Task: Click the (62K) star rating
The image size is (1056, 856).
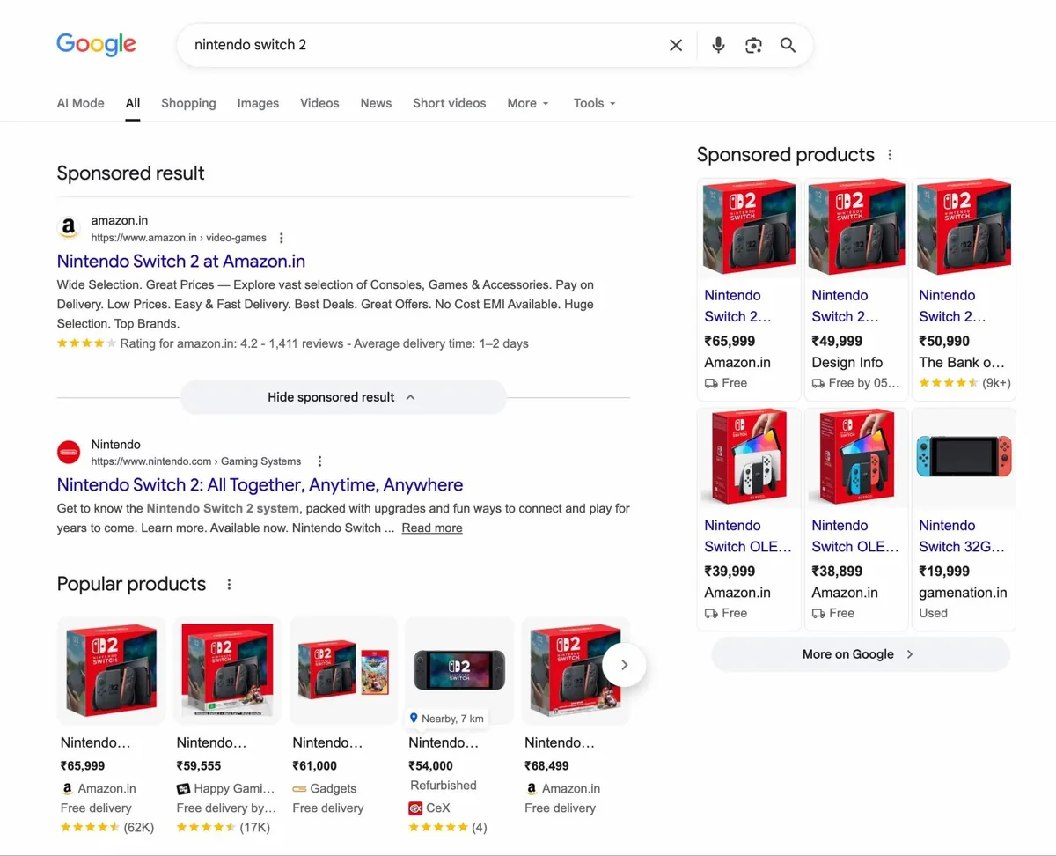Action: point(107,828)
